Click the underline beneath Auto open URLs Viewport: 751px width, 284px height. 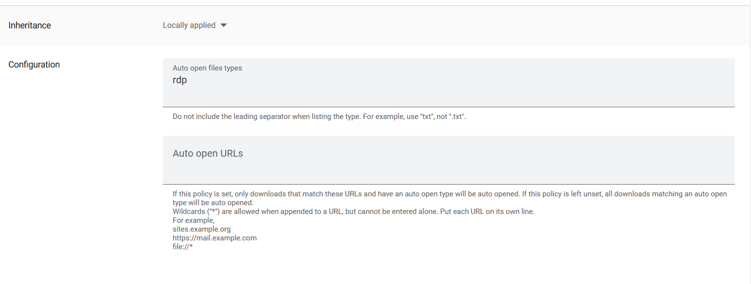click(448, 185)
